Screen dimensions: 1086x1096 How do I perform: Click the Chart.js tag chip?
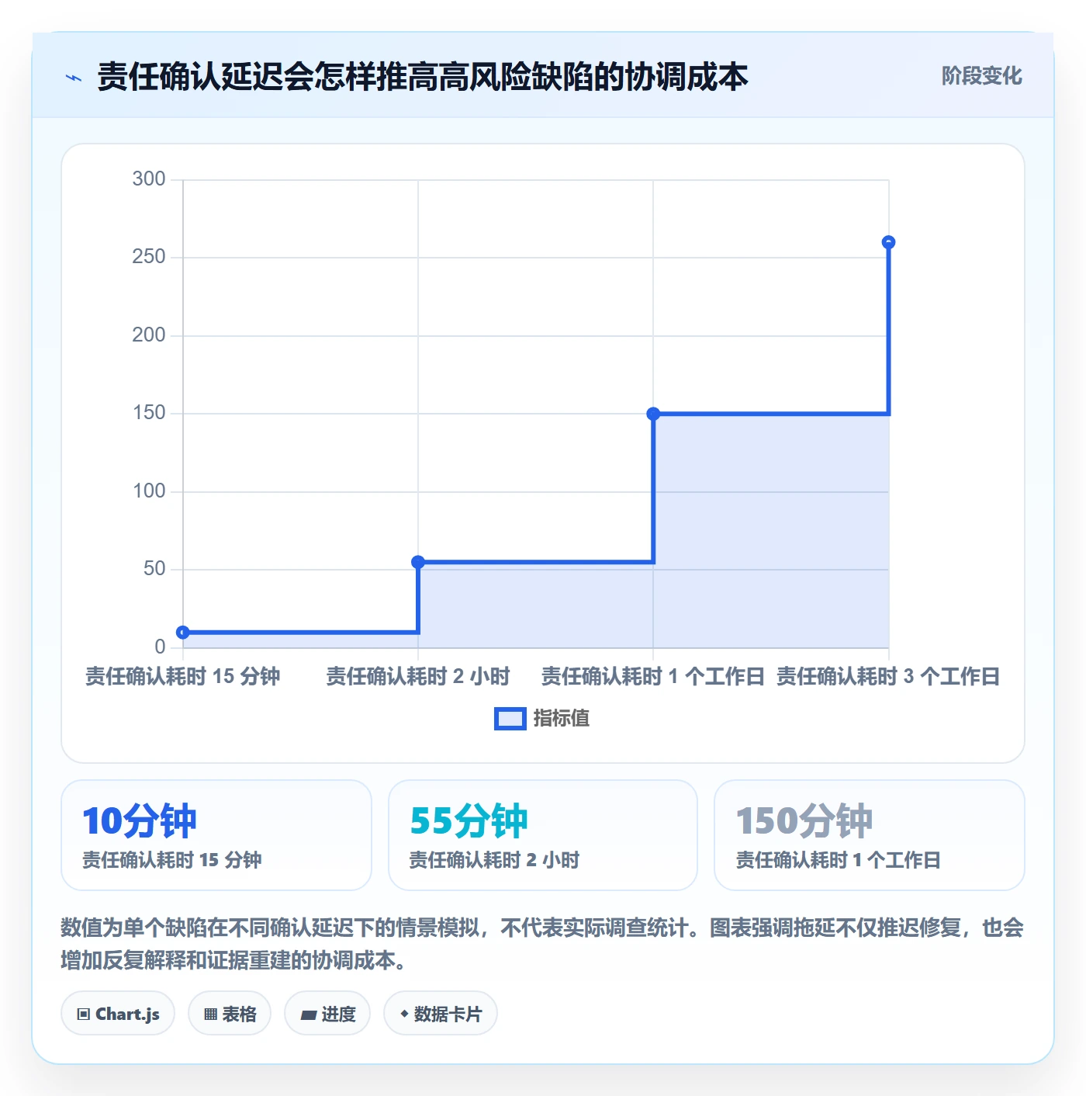tap(118, 1014)
